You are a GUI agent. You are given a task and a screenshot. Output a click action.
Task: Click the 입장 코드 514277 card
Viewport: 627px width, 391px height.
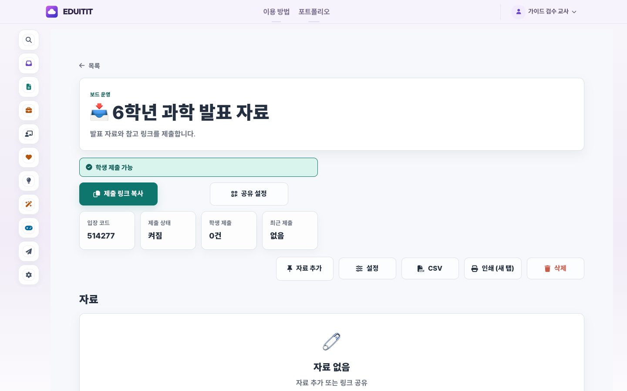[x=107, y=230]
